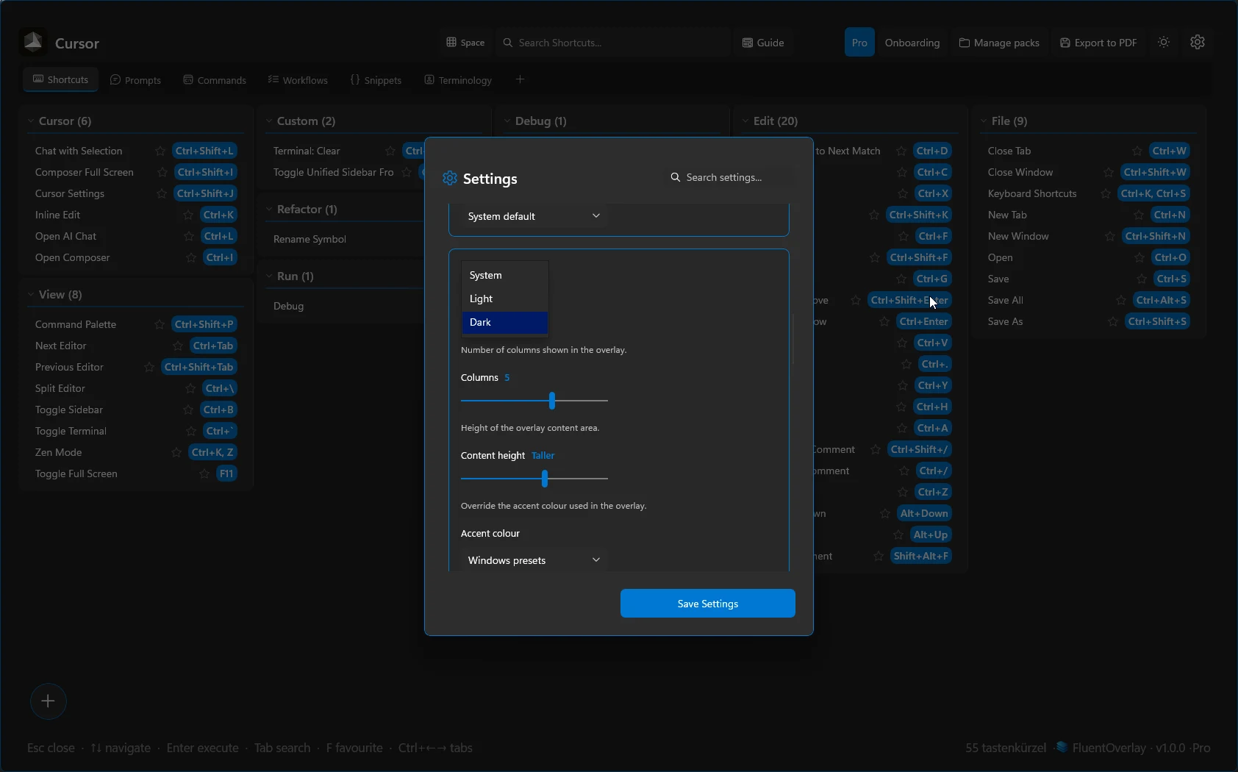
Task: Click the Space selector icon
Action: point(453,43)
